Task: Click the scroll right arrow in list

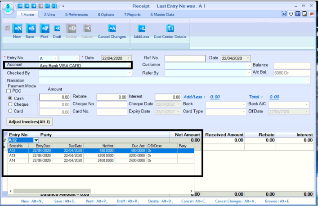Action: pyautogui.click(x=191, y=191)
